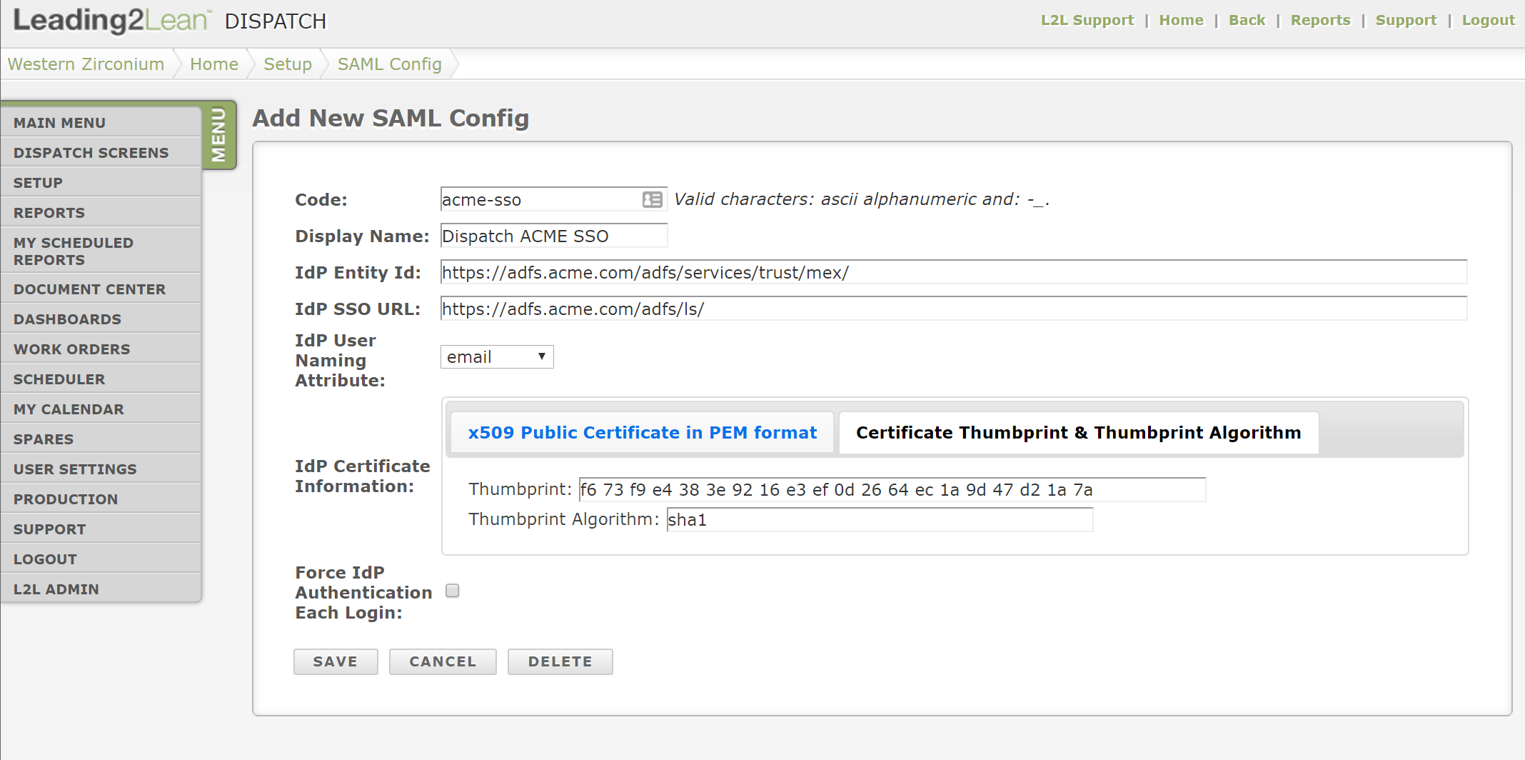Select Certificate Thumbprint & Thumbprint Algorithm tab
This screenshot has height=760, width=1525.
point(1078,432)
